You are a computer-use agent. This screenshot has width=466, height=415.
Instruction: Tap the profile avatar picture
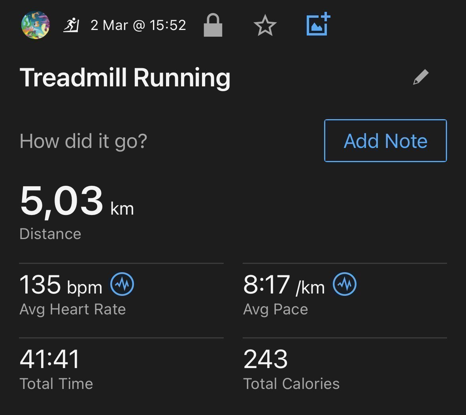click(x=35, y=25)
